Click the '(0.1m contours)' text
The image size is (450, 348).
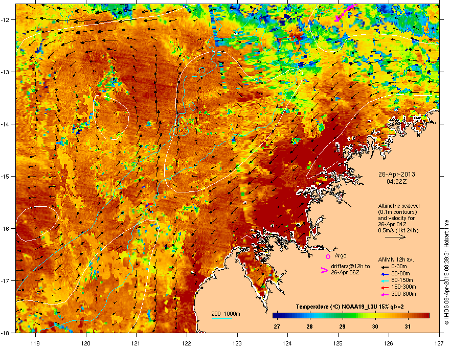pos(397,212)
